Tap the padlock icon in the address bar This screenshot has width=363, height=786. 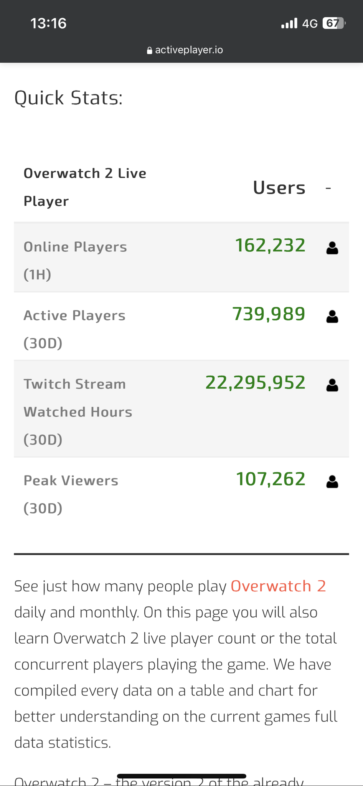150,50
